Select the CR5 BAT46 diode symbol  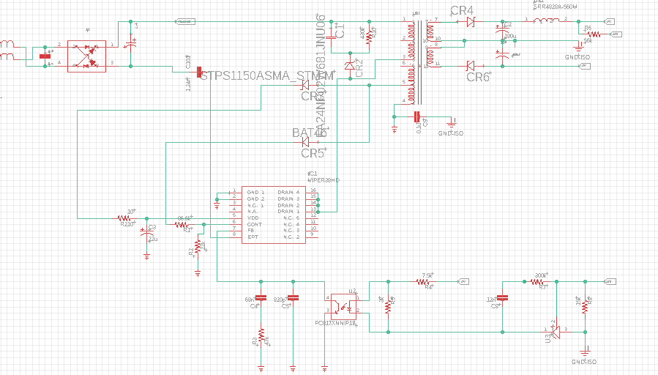click(305, 142)
